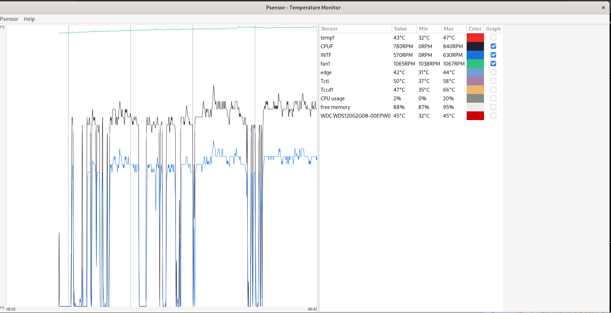
Task: Click the Min column header
Action: [x=428, y=29]
